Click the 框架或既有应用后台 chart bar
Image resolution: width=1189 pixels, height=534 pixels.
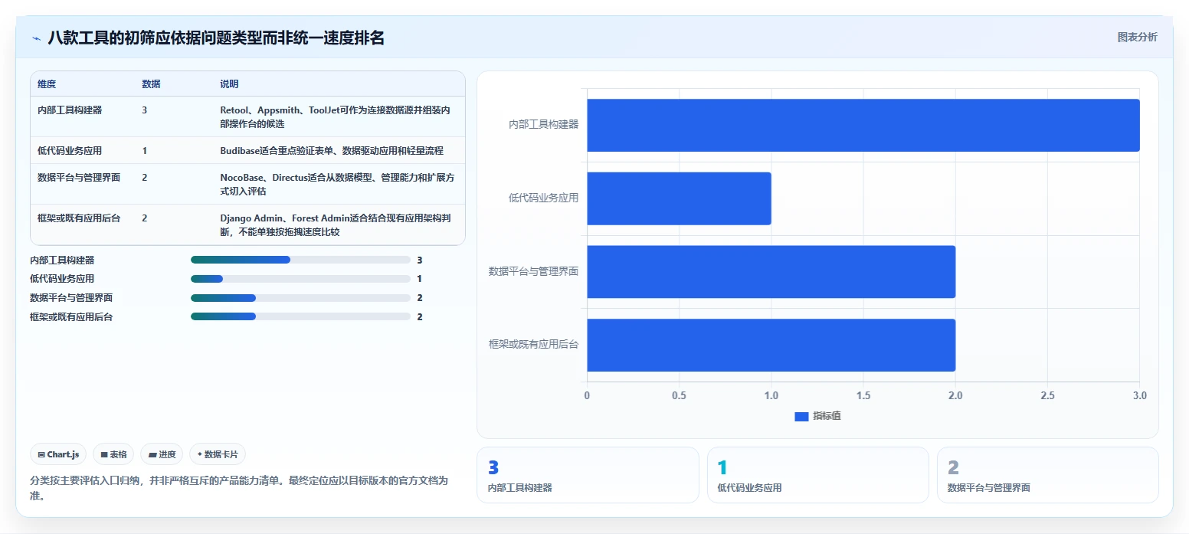(x=771, y=345)
